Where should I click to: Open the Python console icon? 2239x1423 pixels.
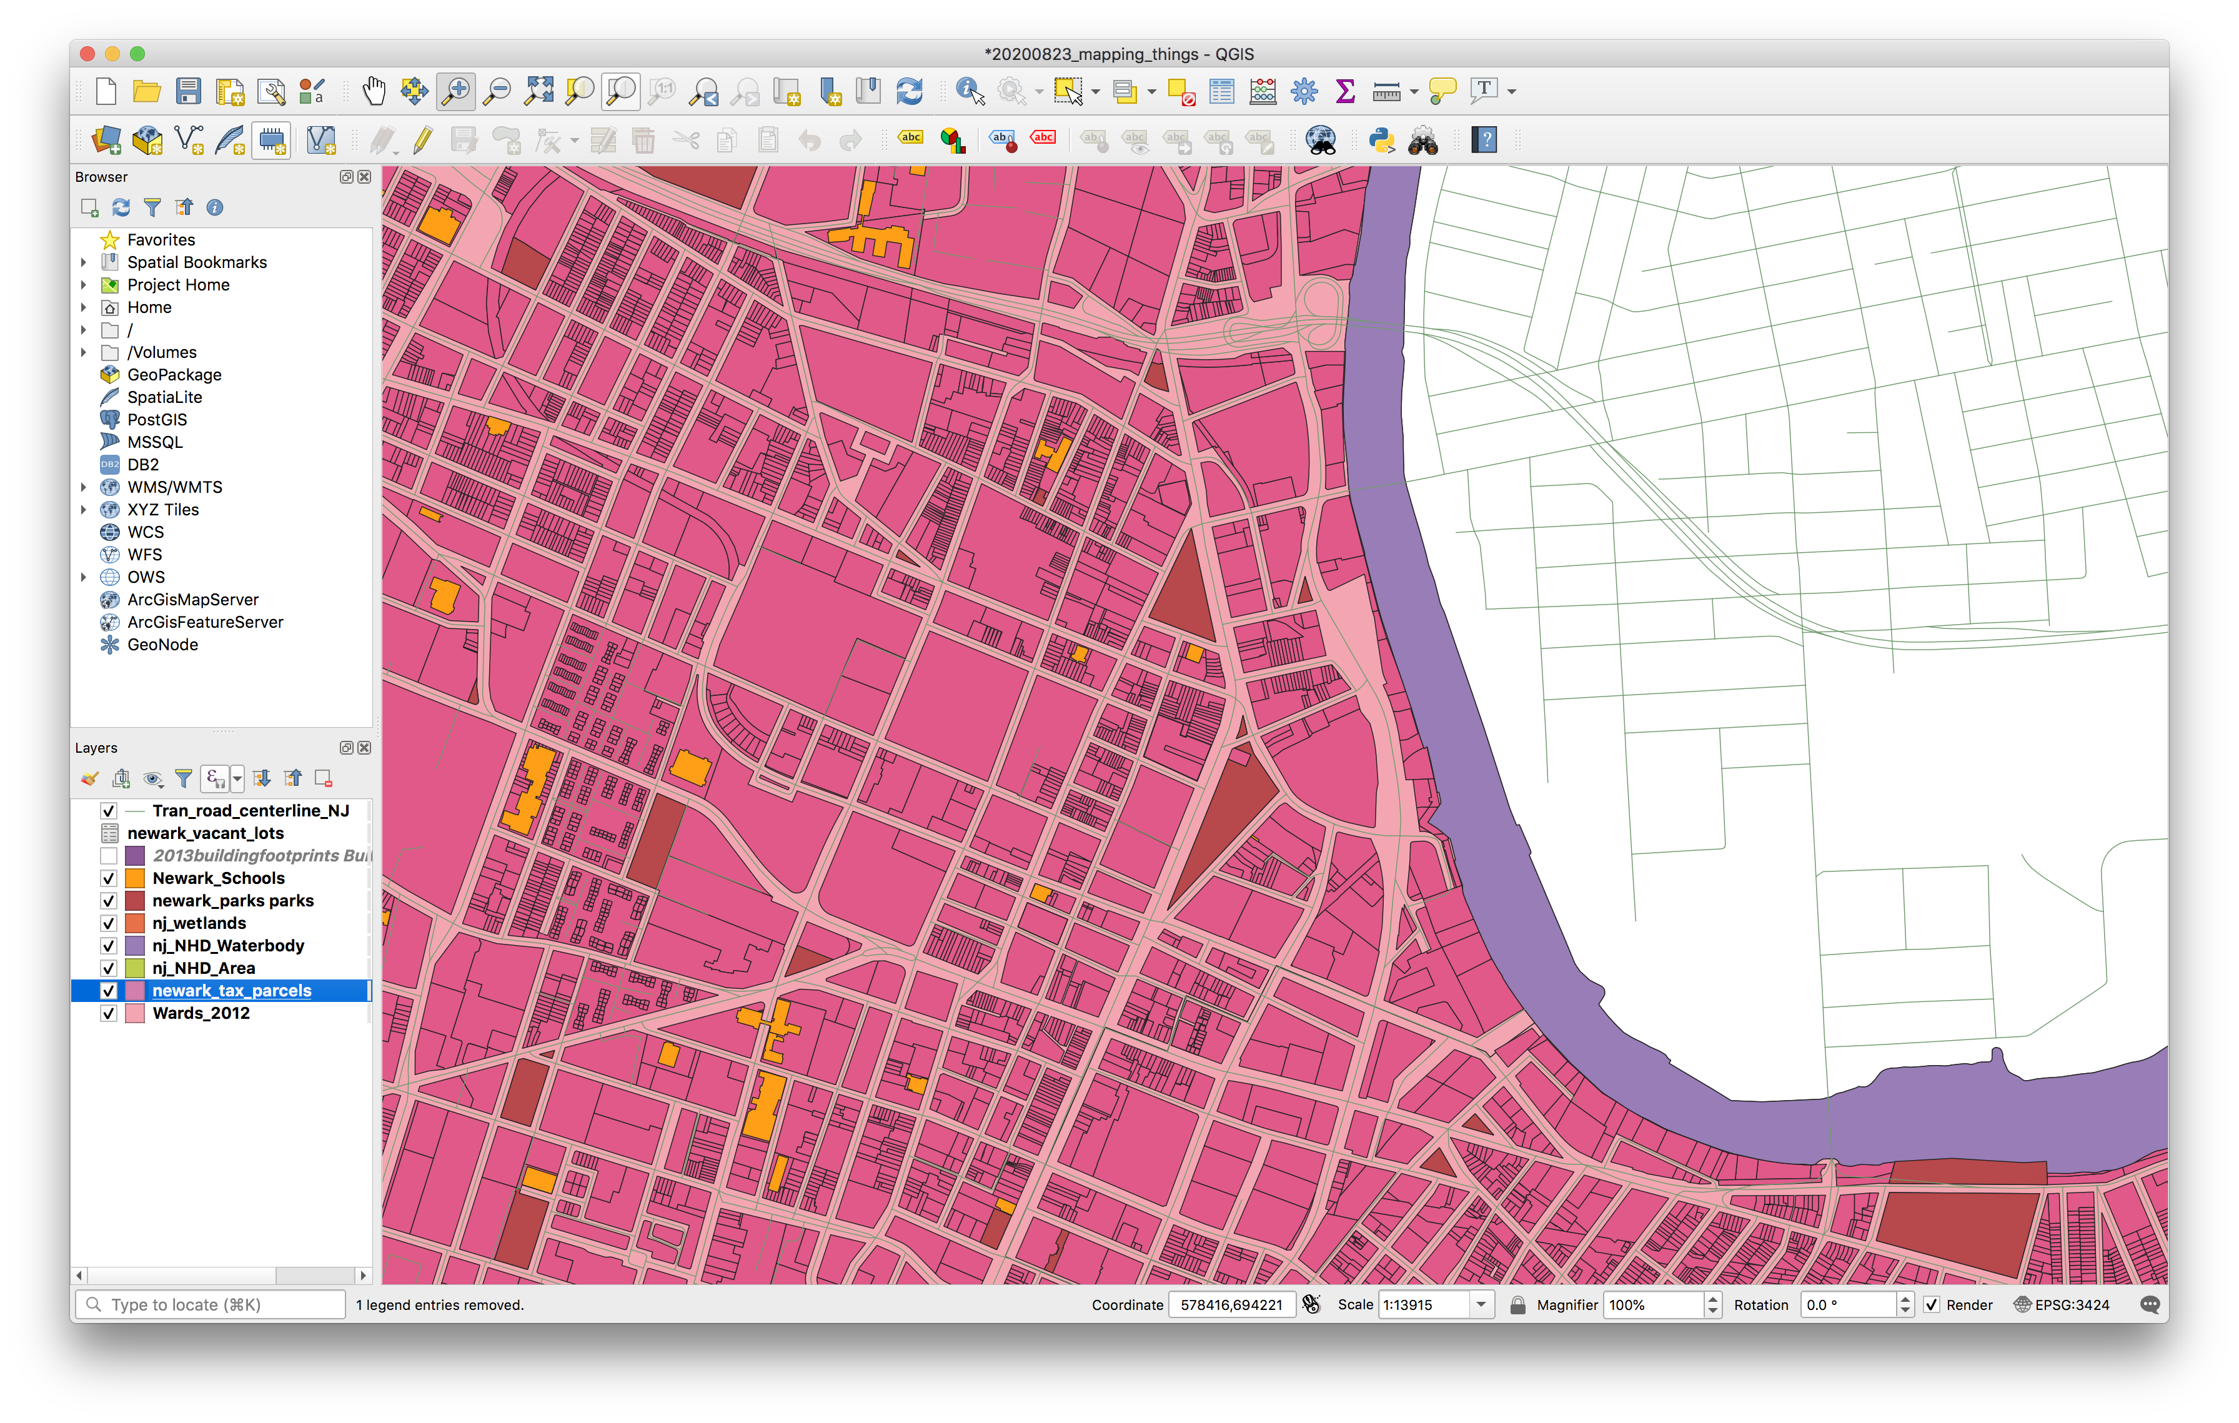click(1382, 141)
